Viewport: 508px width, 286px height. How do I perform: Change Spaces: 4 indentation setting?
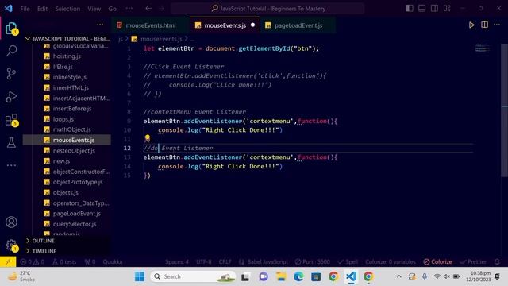177,261
